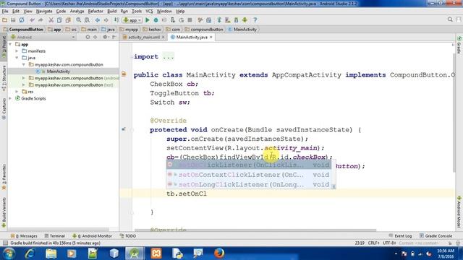Viewport: 463px width, 260px height.
Task: Click the Collapse All icon in Project panel
Action: [x=95, y=37]
